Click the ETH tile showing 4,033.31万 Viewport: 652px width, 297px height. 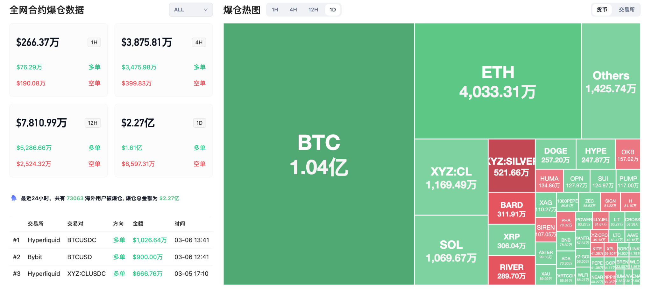[497, 81]
